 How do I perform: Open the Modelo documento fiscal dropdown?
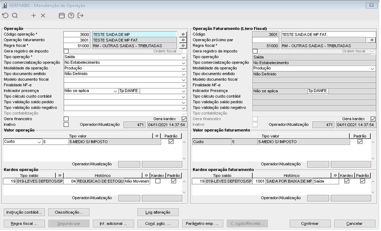pyautogui.click(x=184, y=79)
